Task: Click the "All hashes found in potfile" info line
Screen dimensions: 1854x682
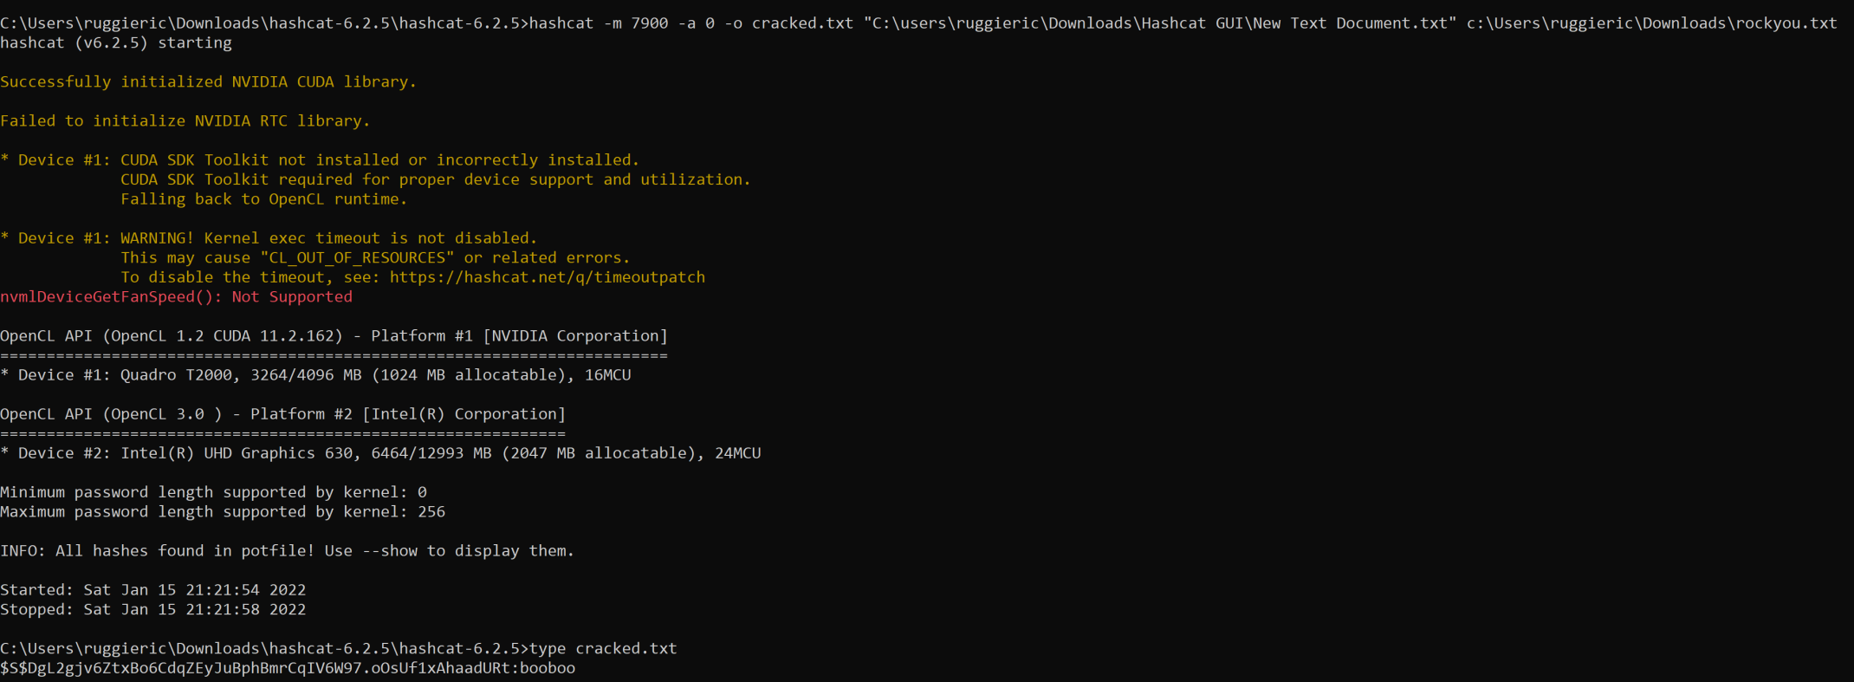Action: pyautogui.click(x=287, y=551)
